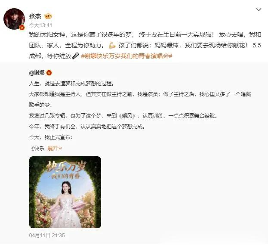The image size is (268, 248).
Task: Click 谢娜's quoted line 人生，就是去造梦
Action: point(71,84)
